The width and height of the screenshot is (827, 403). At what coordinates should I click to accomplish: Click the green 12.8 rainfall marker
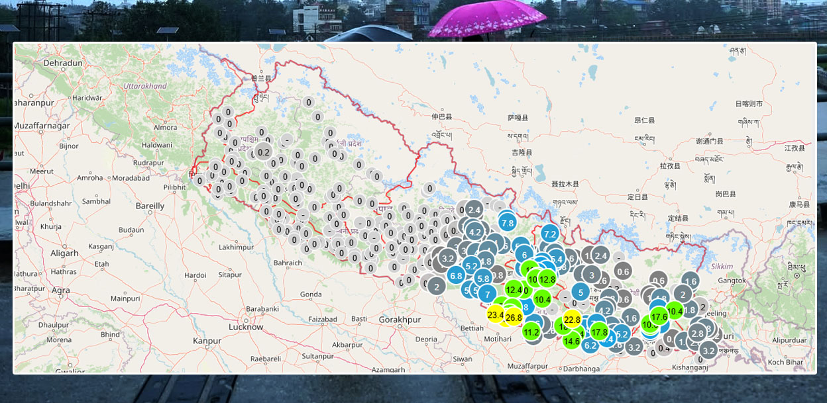[x=547, y=279]
